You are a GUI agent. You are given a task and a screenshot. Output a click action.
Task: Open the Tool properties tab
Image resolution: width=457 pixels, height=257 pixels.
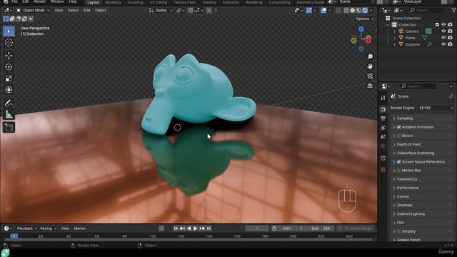point(383,98)
